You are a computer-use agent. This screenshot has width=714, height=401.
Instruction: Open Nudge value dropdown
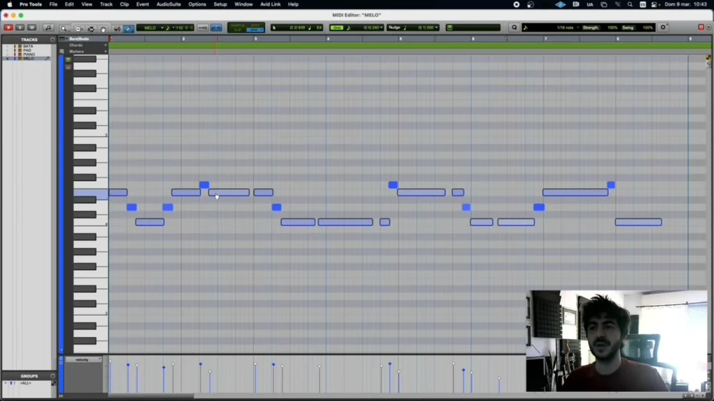[436, 28]
